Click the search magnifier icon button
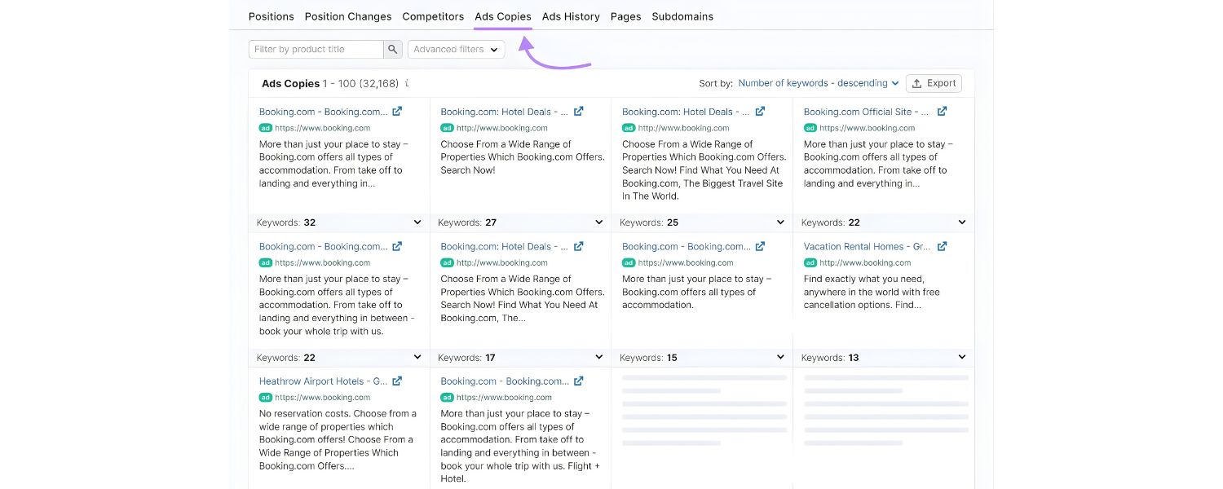The width and height of the screenshot is (1223, 489). (x=394, y=50)
